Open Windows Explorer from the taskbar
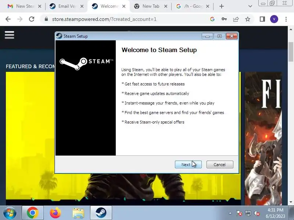 point(78,213)
